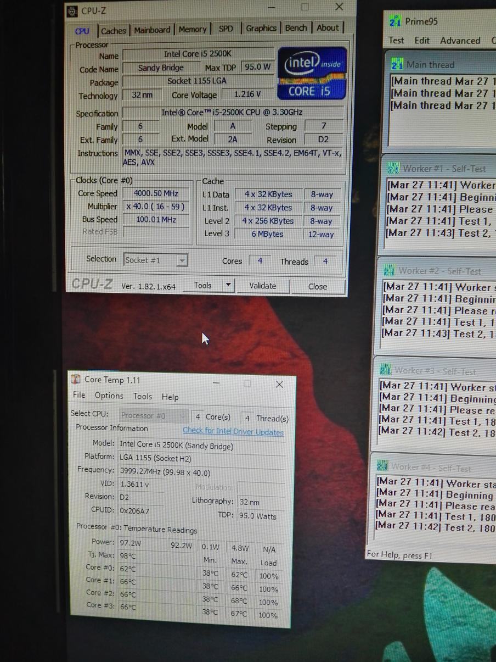Open the Advanced menu in Prime95
Screen dimensions: 496x662
coord(460,41)
